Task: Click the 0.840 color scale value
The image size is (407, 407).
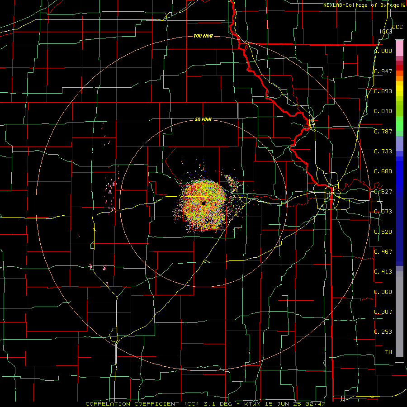Action: click(383, 111)
